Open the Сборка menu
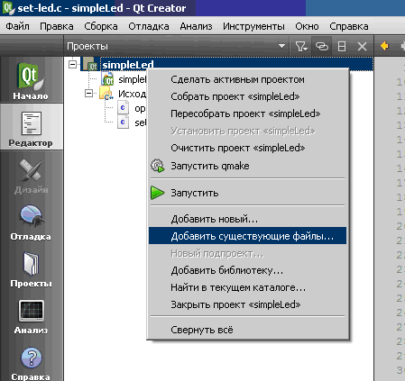This screenshot has height=381, width=405. (x=101, y=26)
